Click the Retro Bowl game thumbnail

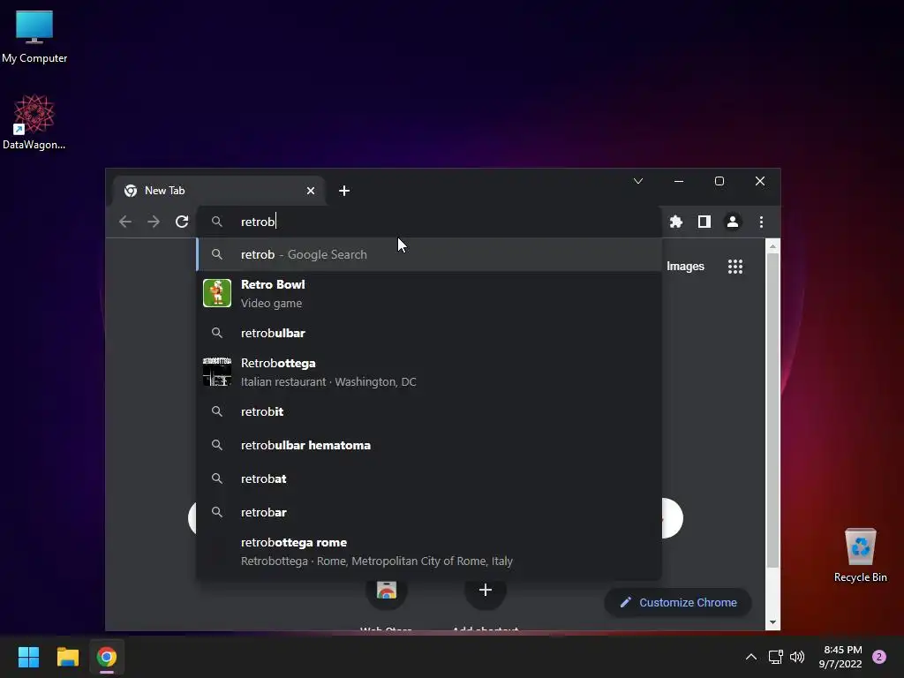[x=217, y=293]
